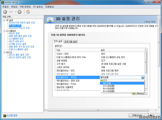Screen dimensions: 162x120
Task: Open 디지털 오디오 설정 in tree
Action: [x=17, y=44]
